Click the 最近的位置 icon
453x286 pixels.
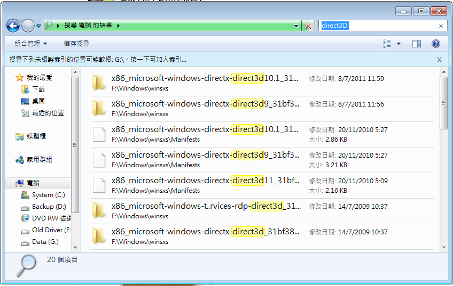tap(25, 113)
